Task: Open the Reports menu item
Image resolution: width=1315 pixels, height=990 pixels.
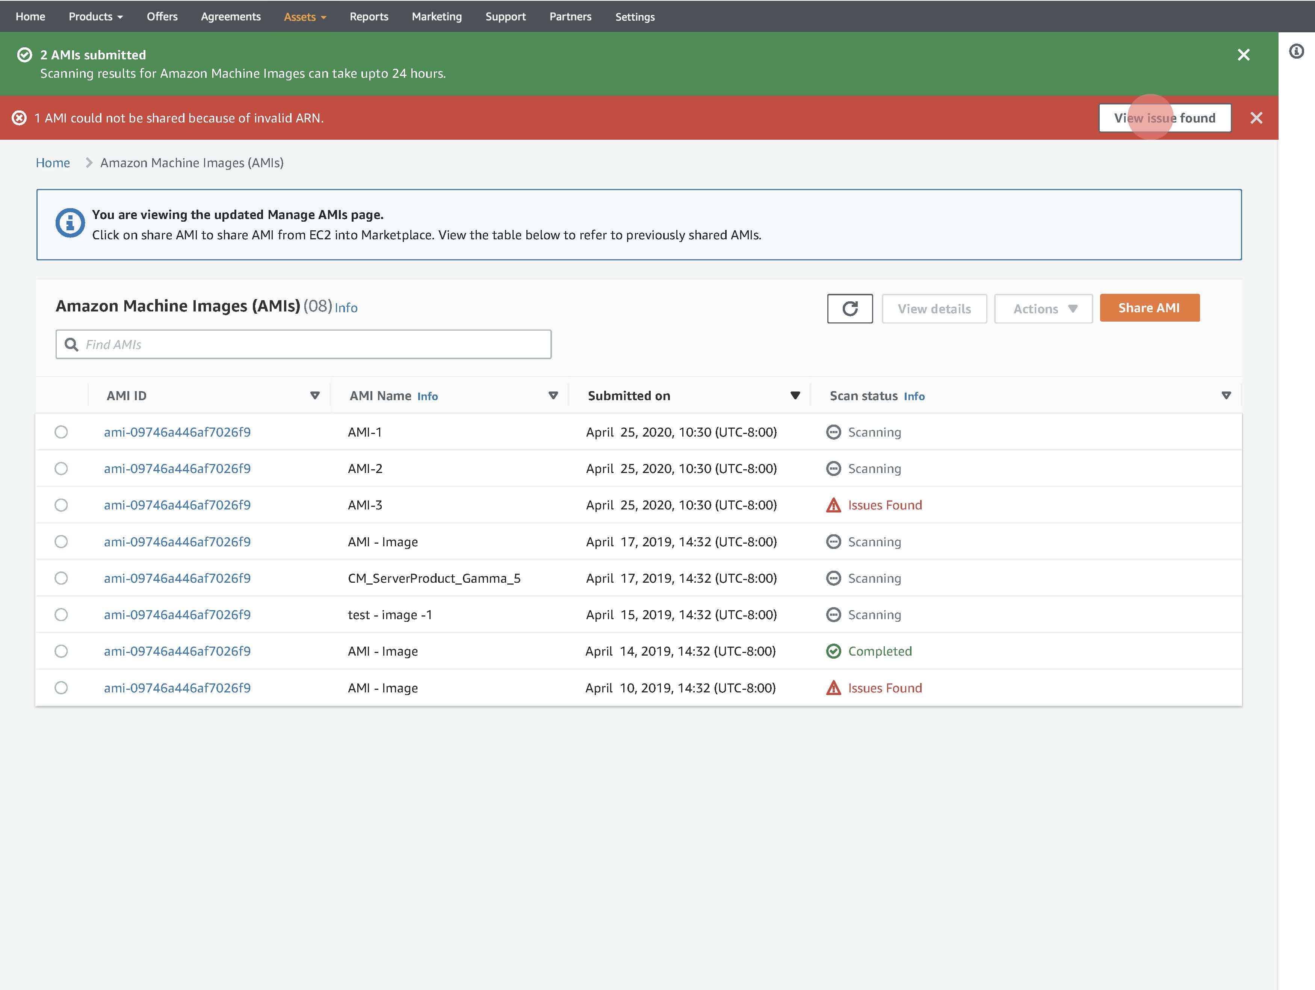Action: 369,17
